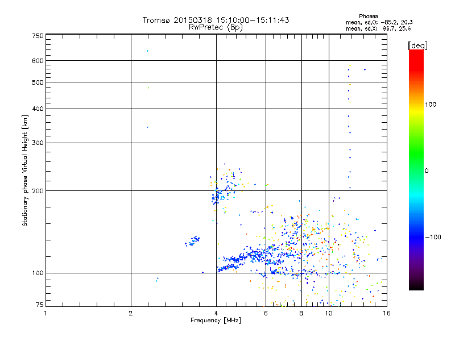The image size is (455, 341).
Task: Click the colorbar tick label '100'
Action: pos(431,105)
